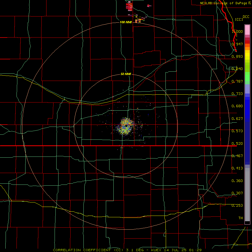
Task: Pick the red swatch on the color bar
Action: [247, 42]
